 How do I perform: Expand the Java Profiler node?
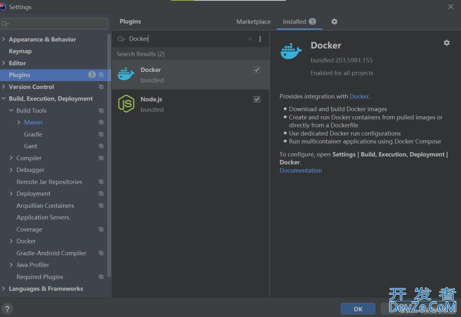(11, 265)
